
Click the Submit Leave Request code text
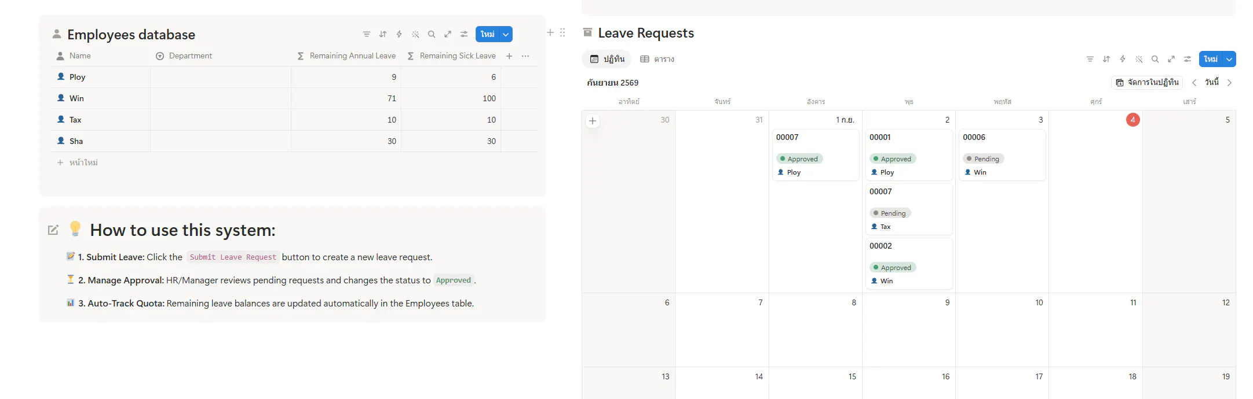point(233,257)
